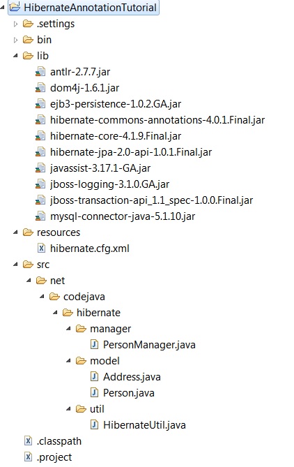Image resolution: width=294 pixels, height=467 pixels.
Task: Select the javassist-3.17.1-GA.jar entry
Action: [100, 168]
